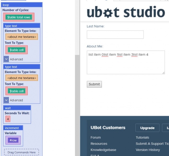
Task: Edit the Seconds To Wait value 4
Action: coord(8,119)
